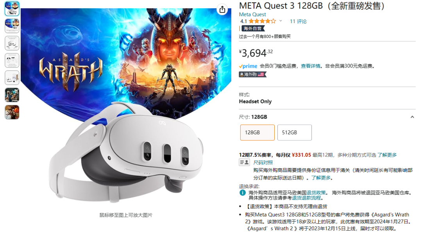Screen dimensions: 422x233
Task: Click the share icon on product image
Action: click(222, 10)
